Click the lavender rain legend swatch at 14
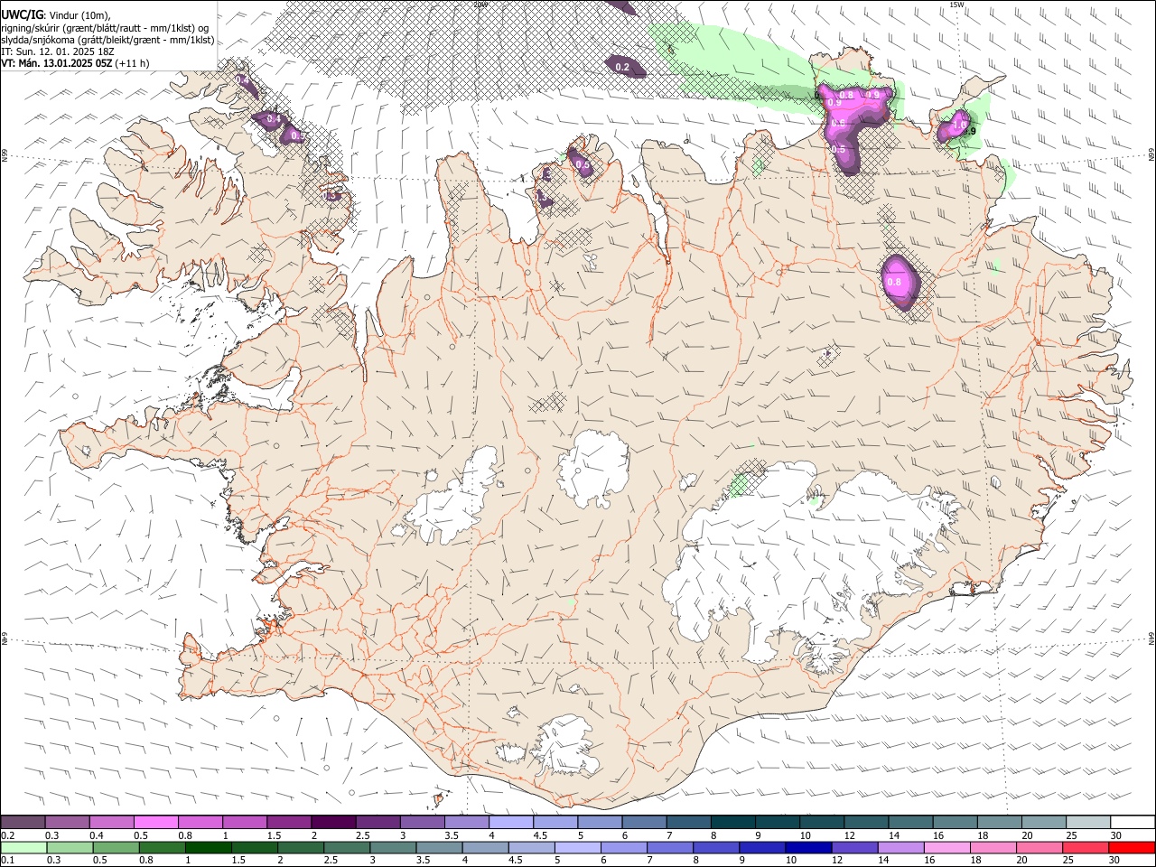 [x=900, y=847]
